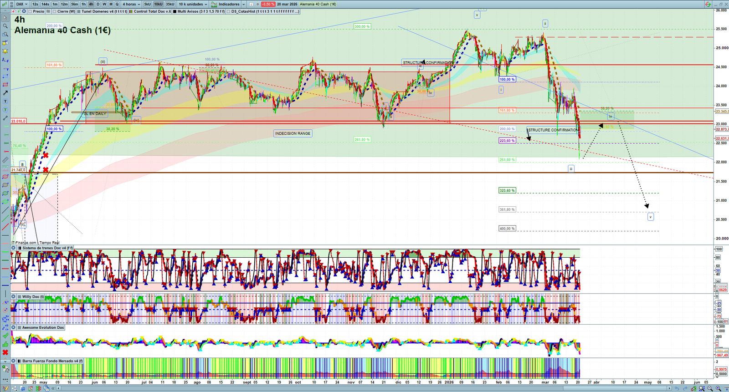Click the GL EN DAILY chart label
The height and width of the screenshot is (392, 729).
95,114
